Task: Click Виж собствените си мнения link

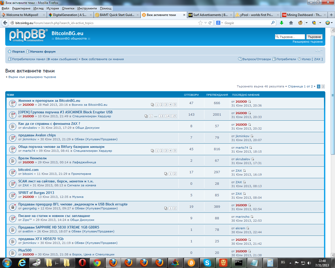Action: point(103,59)
